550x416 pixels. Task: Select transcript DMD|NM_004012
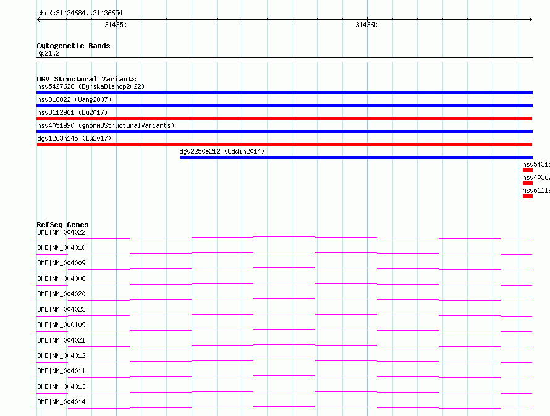pos(61,356)
